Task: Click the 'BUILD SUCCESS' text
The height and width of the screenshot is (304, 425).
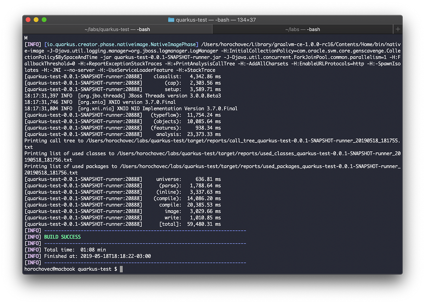Action: pos(62,237)
